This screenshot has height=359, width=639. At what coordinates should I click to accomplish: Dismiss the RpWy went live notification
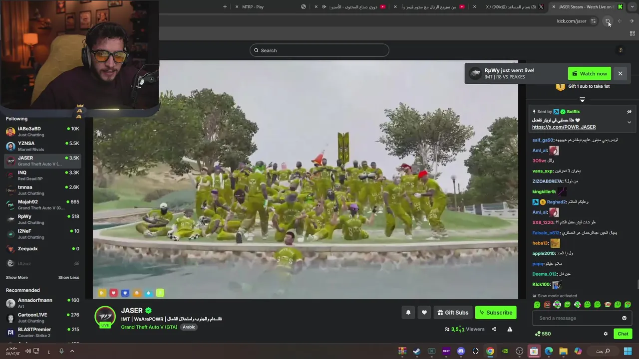click(620, 74)
